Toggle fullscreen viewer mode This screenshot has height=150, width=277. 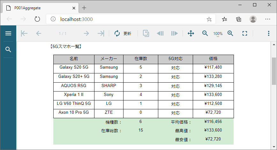click(x=245, y=33)
